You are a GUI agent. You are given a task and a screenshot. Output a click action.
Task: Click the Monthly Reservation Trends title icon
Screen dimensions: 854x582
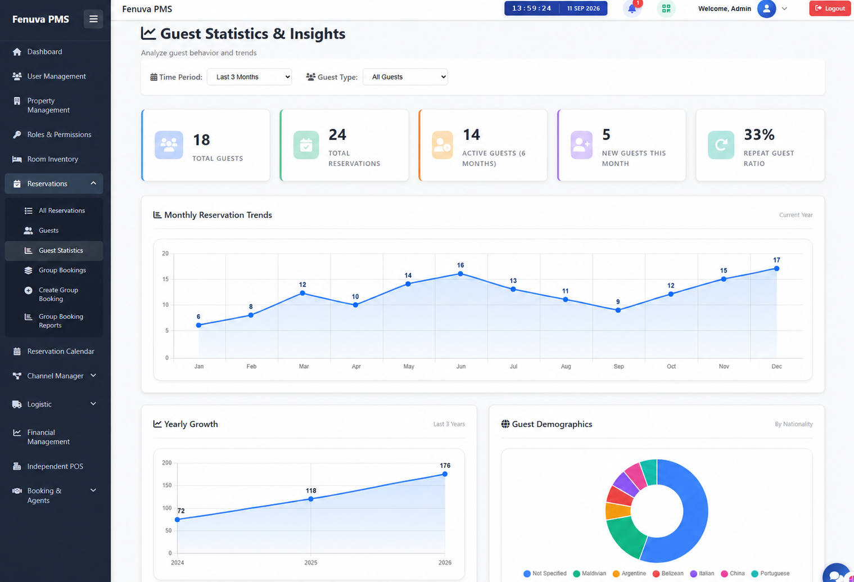click(157, 215)
